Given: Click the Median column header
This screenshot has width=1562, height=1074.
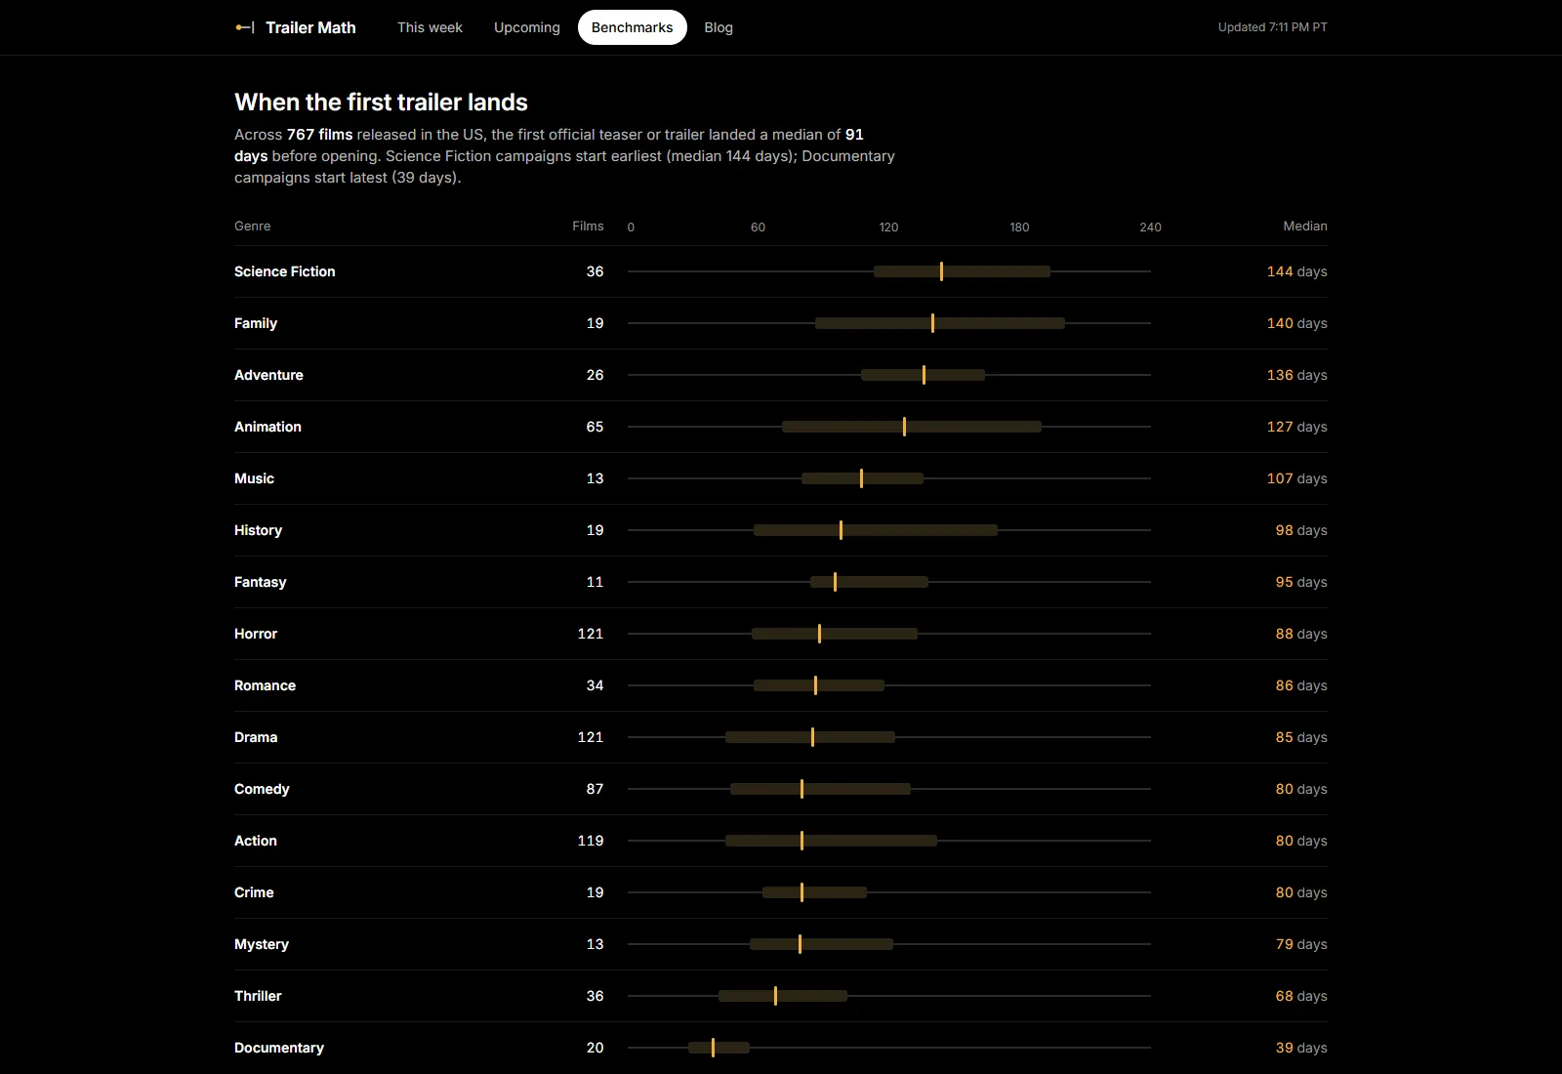Looking at the screenshot, I should pos(1305,226).
